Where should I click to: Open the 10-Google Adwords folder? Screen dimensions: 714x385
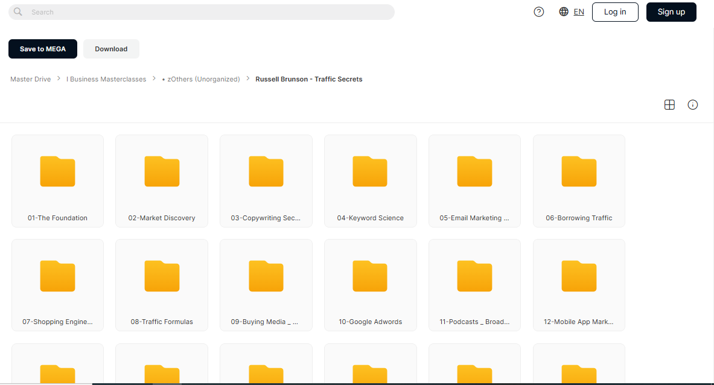[x=370, y=285]
